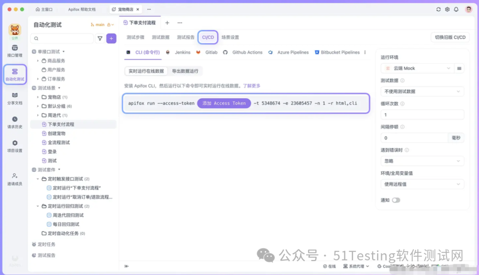Viewport: 479px width, 275px height.
Task: Select 导出数据运行 option
Action: click(185, 71)
